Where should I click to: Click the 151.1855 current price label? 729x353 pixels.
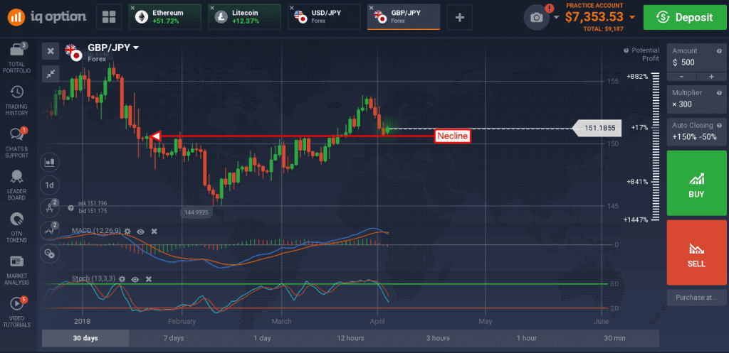pos(597,128)
